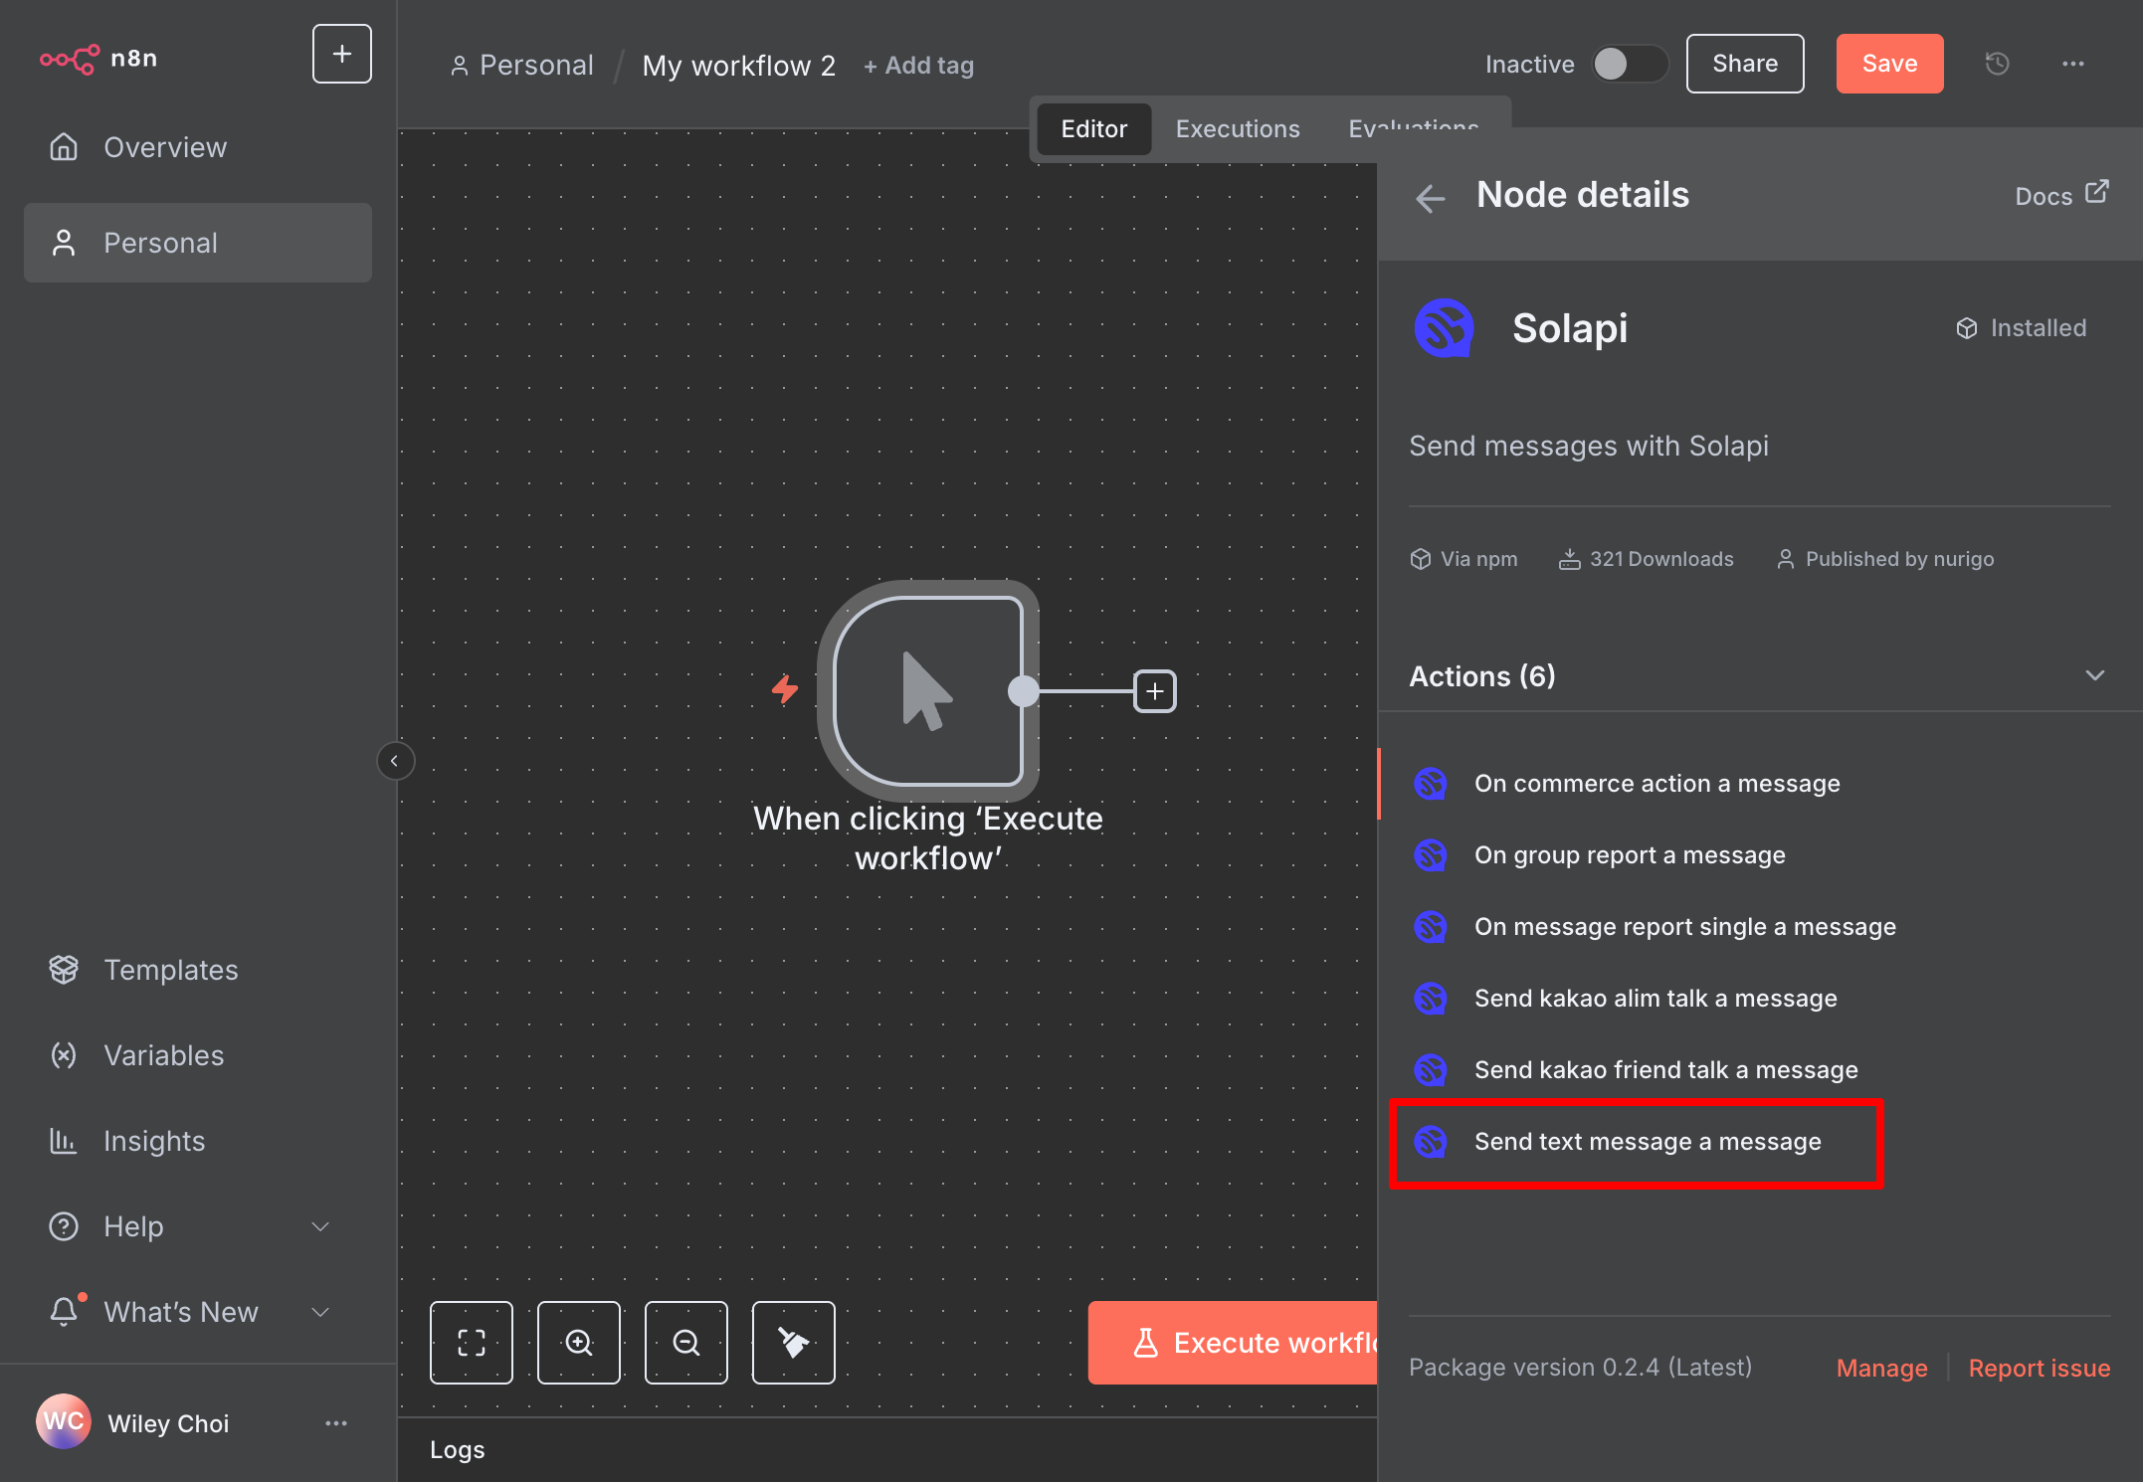This screenshot has height=1482, width=2143.
Task: Click the Installed badge
Action: click(2021, 328)
